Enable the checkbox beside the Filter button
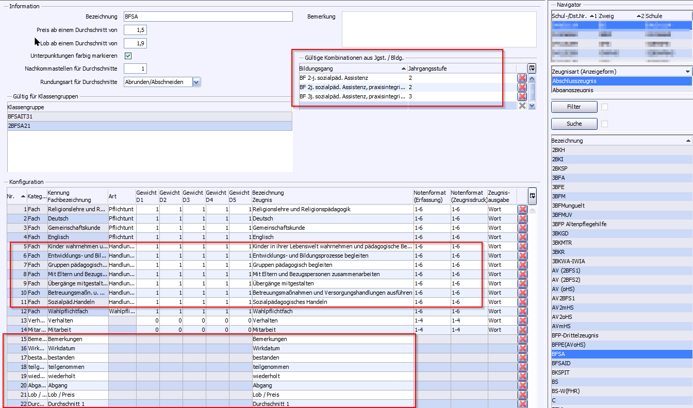This screenshot has width=693, height=408. 605,107
